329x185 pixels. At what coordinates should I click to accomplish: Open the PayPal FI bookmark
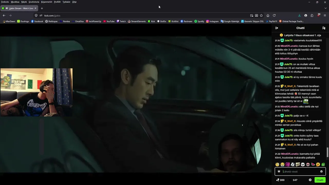pos(271,21)
